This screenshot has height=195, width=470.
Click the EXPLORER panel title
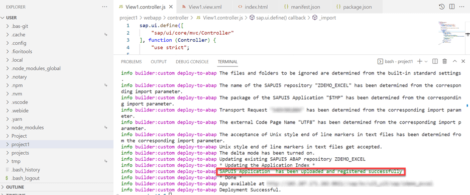click(16, 7)
